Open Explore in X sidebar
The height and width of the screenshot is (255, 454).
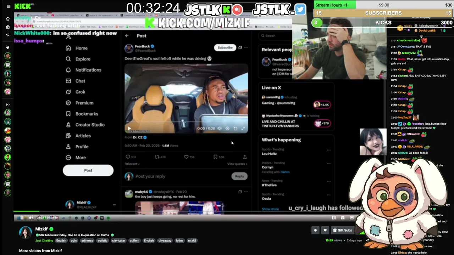[x=78, y=59]
